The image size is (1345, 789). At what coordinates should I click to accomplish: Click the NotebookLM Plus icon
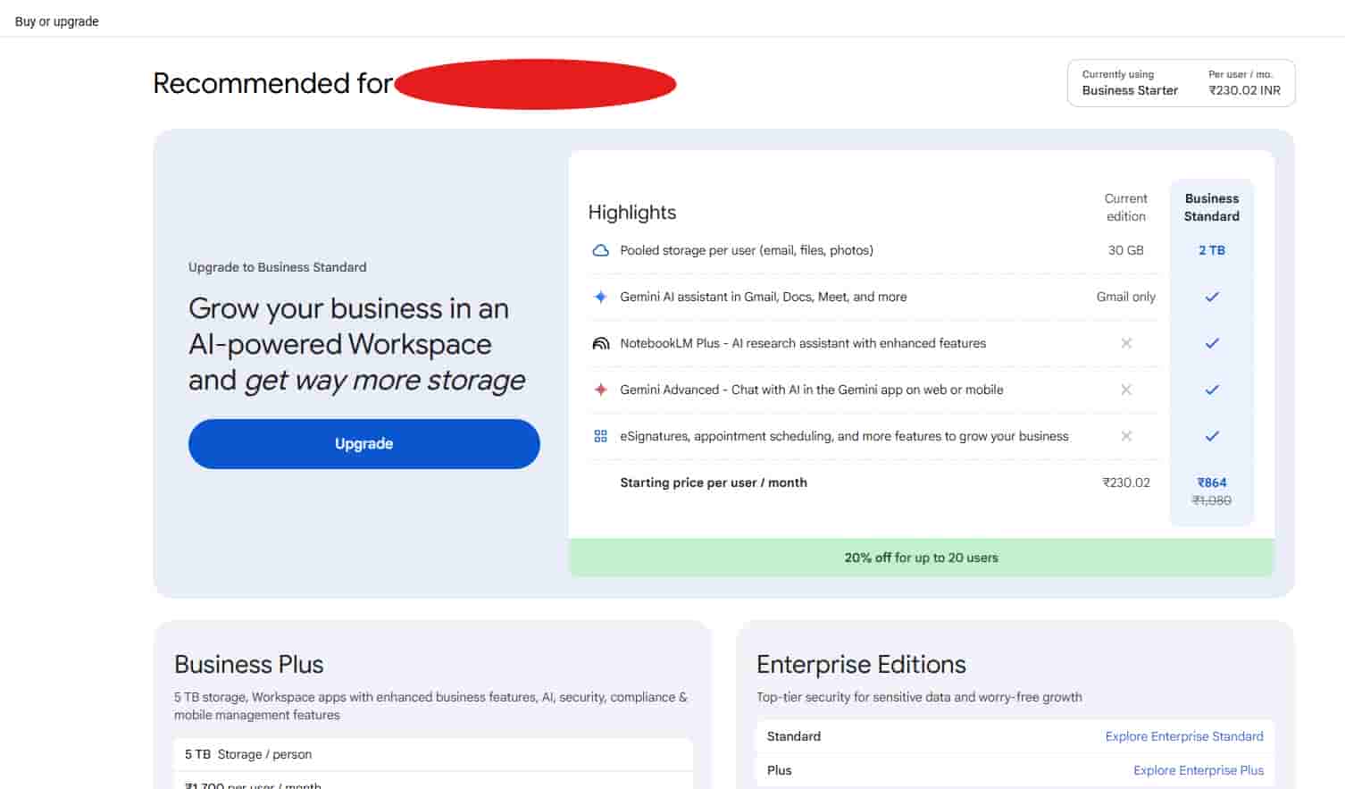point(600,343)
